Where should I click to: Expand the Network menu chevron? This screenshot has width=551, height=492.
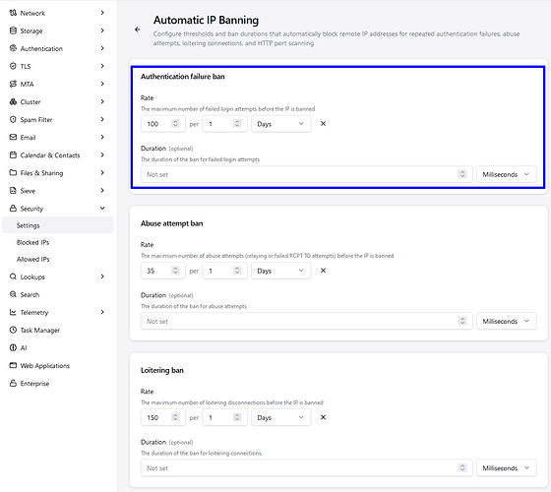point(102,13)
